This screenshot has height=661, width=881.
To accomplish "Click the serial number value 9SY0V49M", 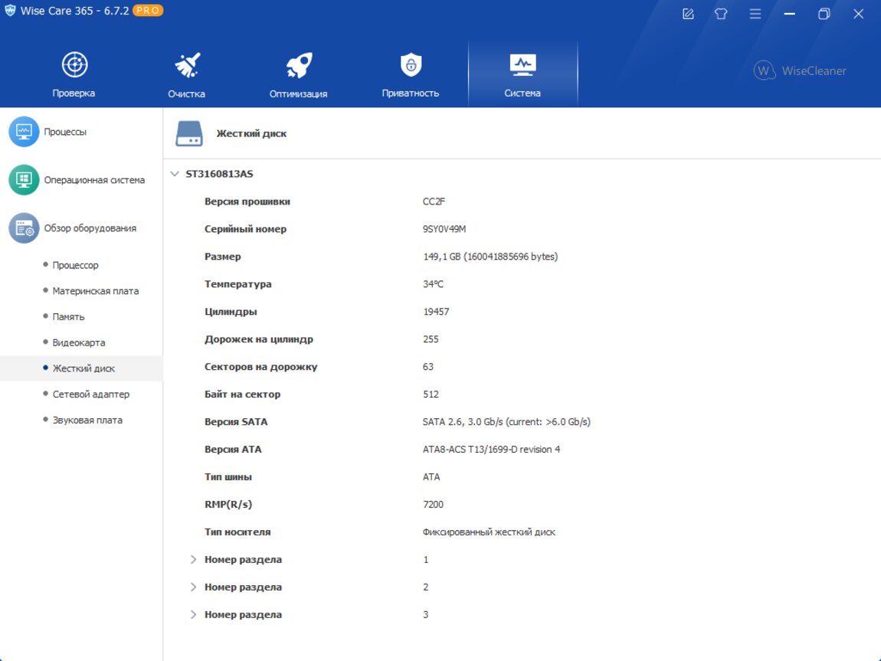I will pos(444,229).
